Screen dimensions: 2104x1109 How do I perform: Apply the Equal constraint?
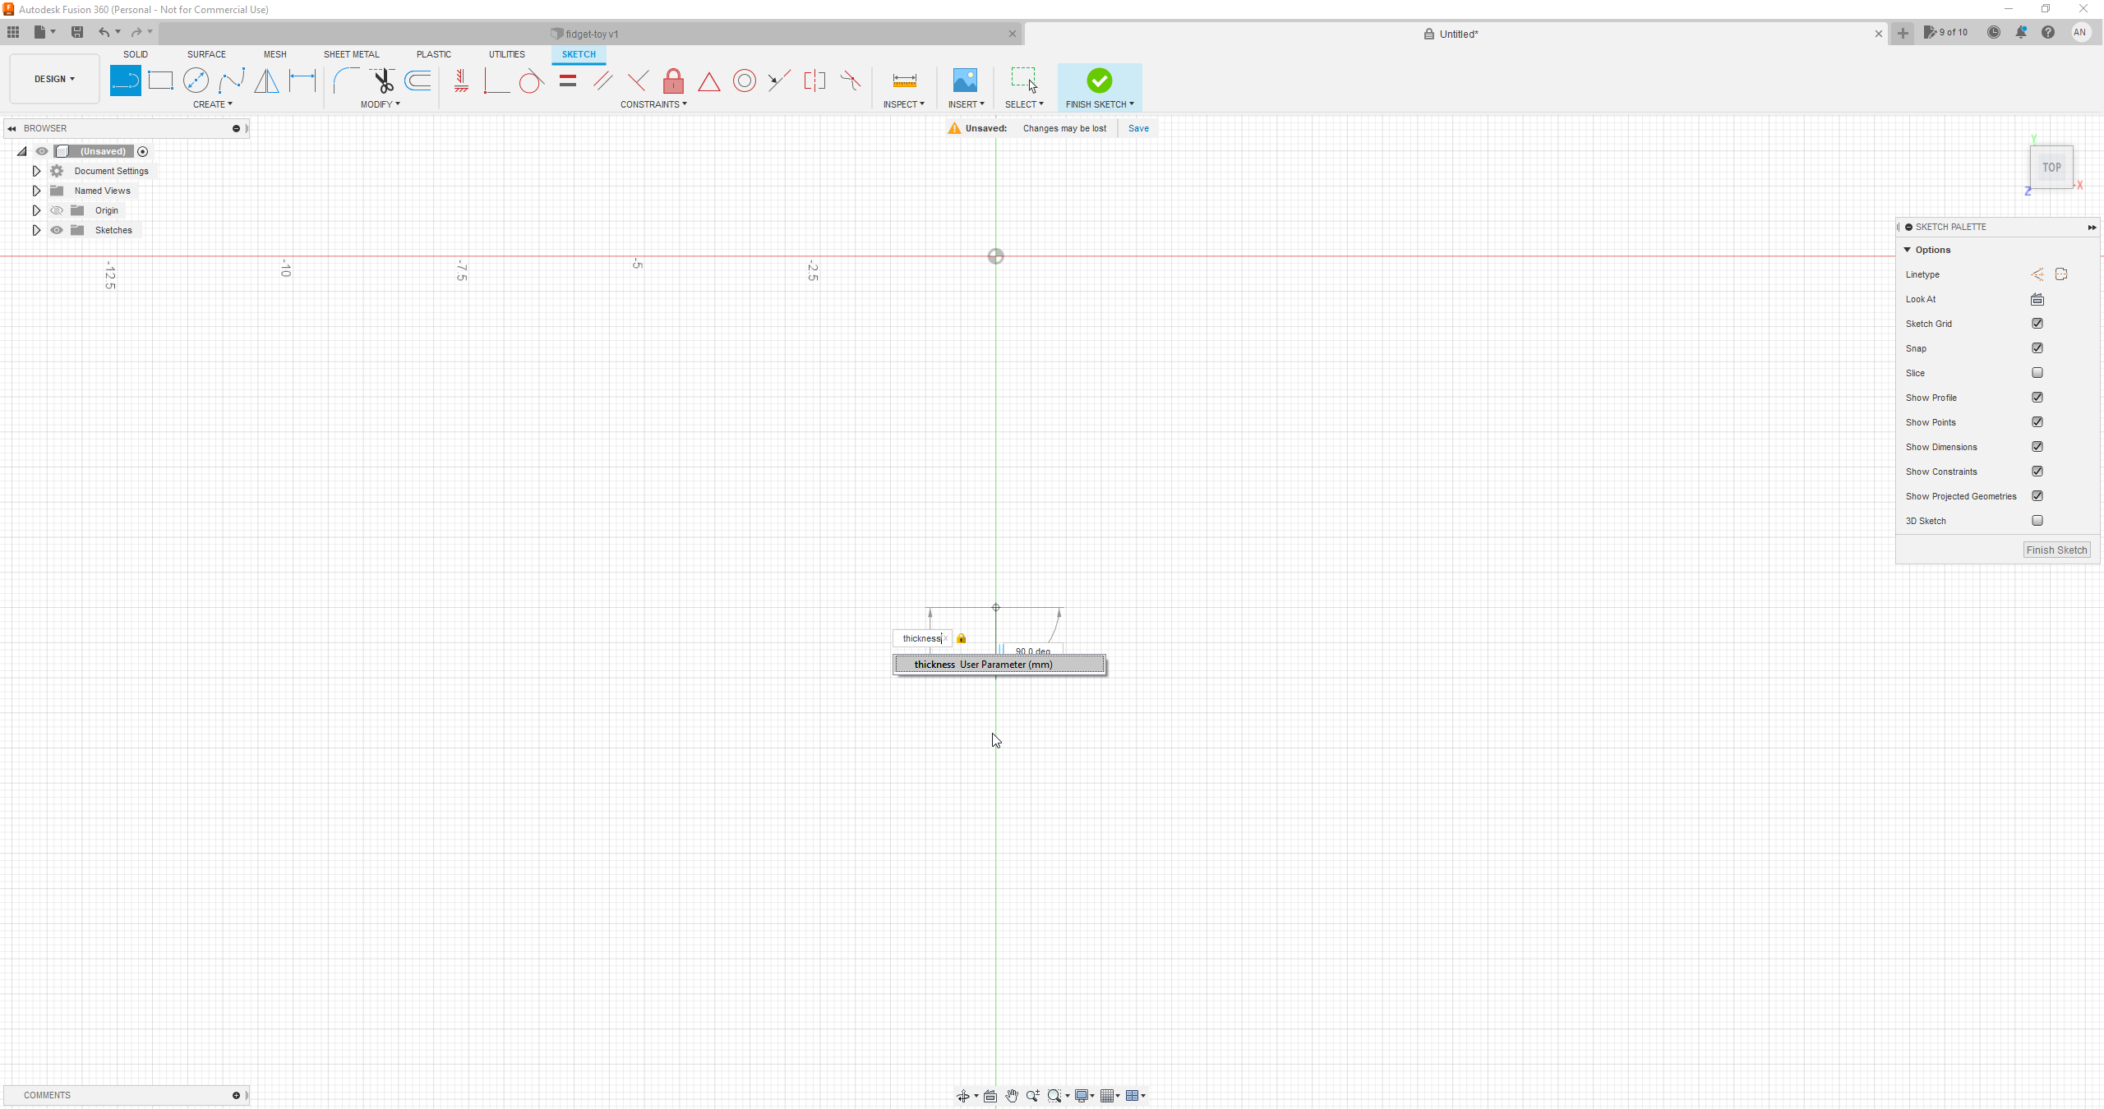567,81
